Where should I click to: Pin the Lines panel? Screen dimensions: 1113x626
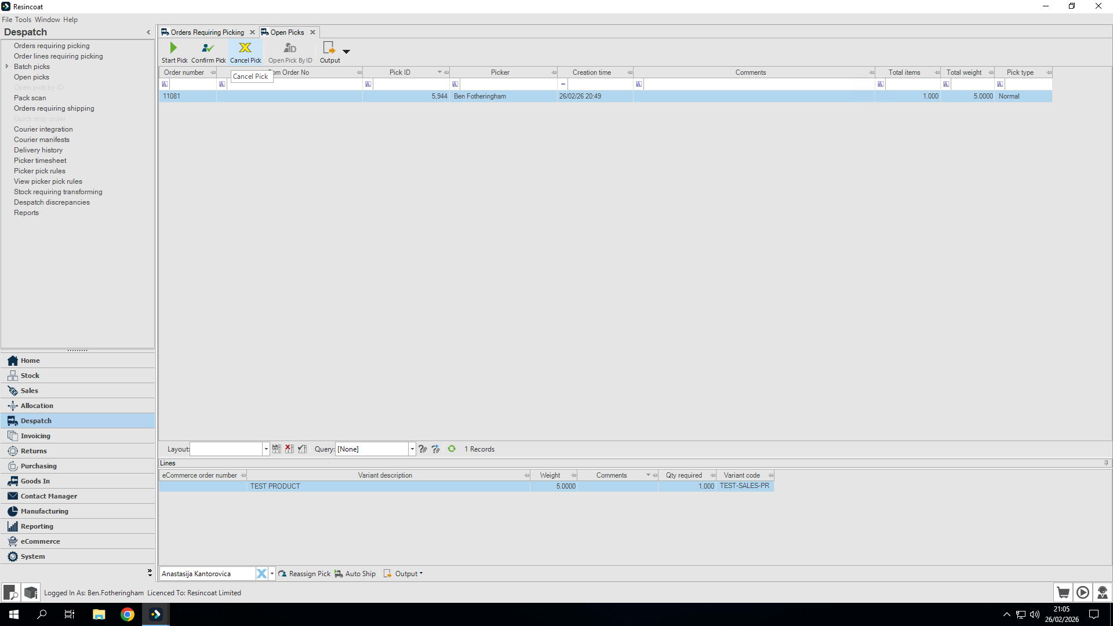1106,463
